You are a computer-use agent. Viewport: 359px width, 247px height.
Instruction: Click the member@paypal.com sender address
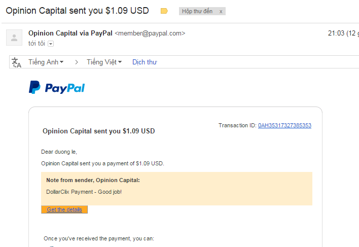pyautogui.click(x=150, y=33)
